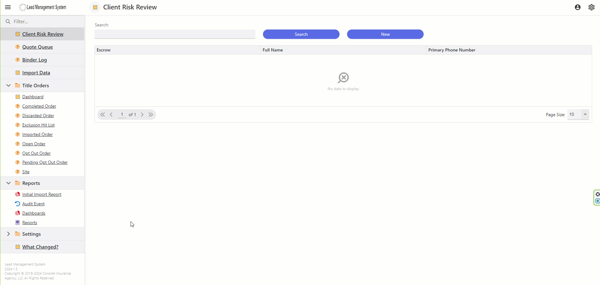Open Quote Queue in sidebar
The height and width of the screenshot is (285, 600).
37,47
